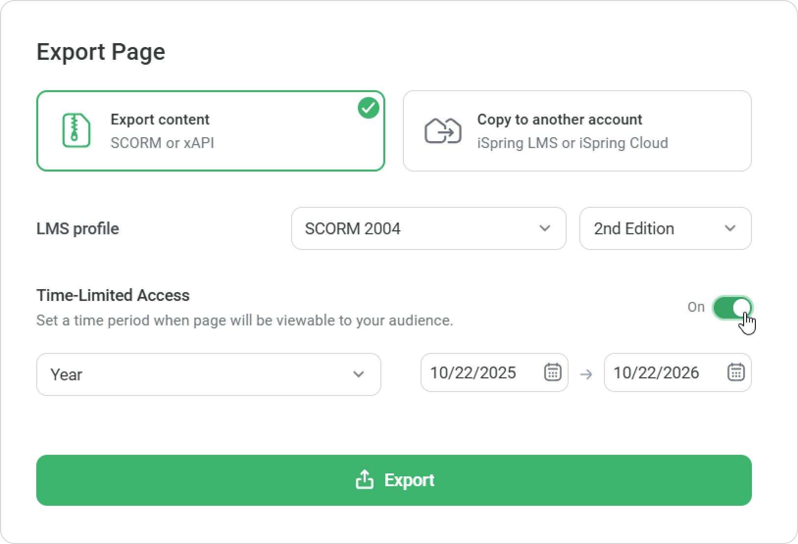Select the Export content option card
This screenshot has width=798, height=544.
click(x=211, y=131)
